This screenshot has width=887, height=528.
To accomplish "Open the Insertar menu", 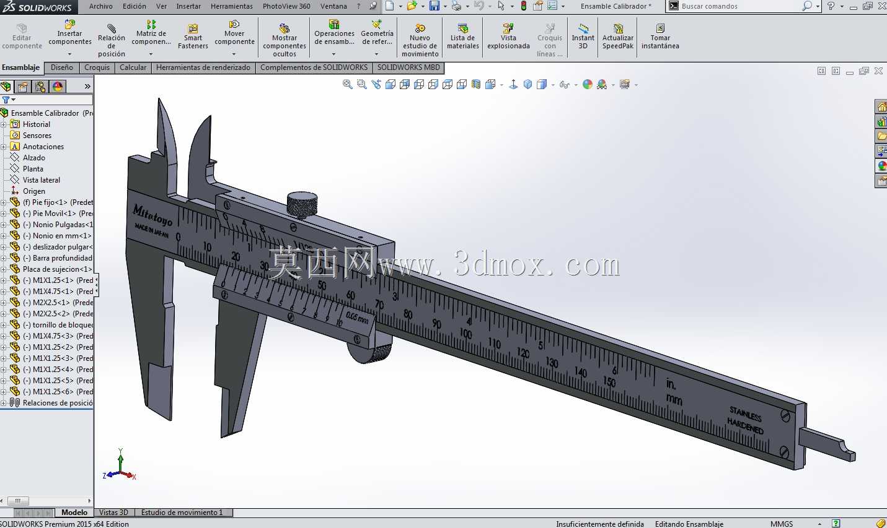I will click(188, 6).
